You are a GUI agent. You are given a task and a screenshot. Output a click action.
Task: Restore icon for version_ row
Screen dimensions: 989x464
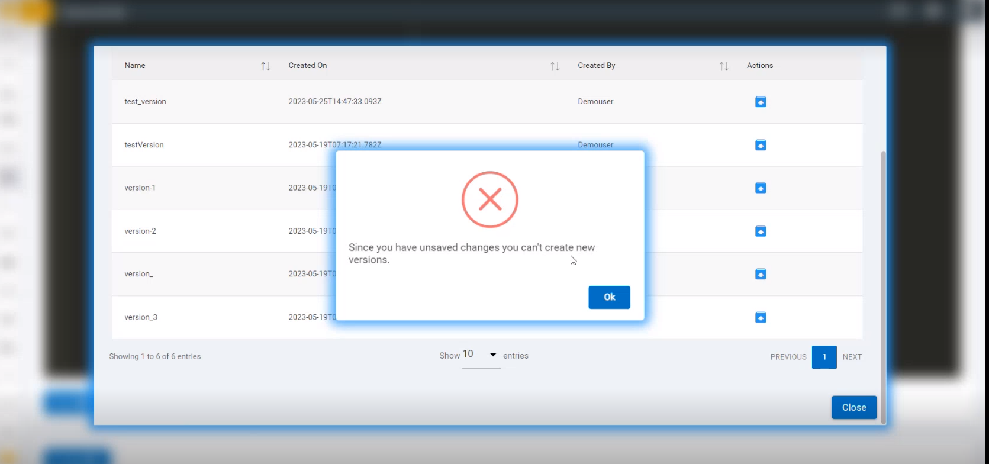[761, 274]
